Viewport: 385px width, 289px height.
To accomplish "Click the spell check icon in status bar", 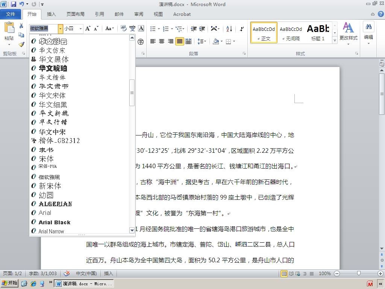I will (67, 273).
